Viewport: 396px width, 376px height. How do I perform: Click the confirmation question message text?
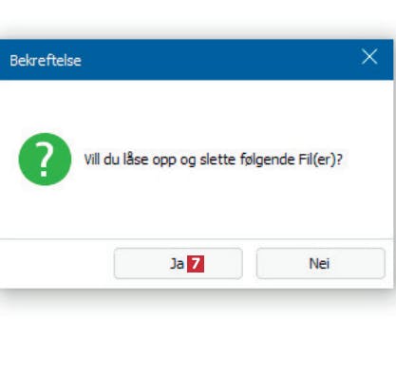pyautogui.click(x=213, y=160)
